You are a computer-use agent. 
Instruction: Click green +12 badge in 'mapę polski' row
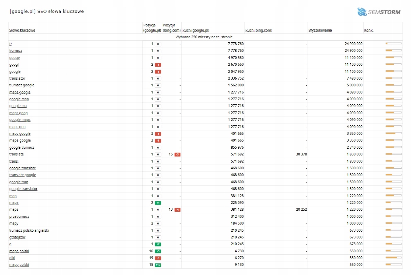(x=158, y=265)
